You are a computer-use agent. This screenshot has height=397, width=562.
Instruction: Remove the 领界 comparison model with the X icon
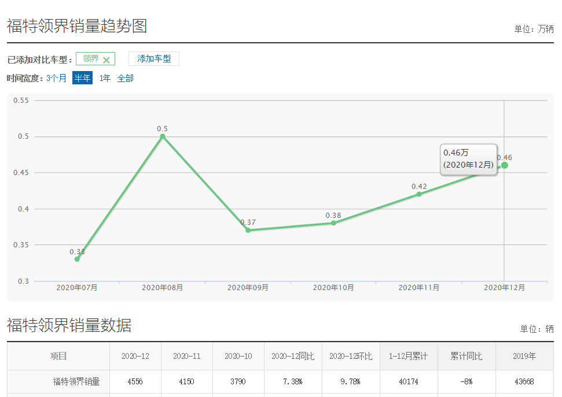coord(106,60)
